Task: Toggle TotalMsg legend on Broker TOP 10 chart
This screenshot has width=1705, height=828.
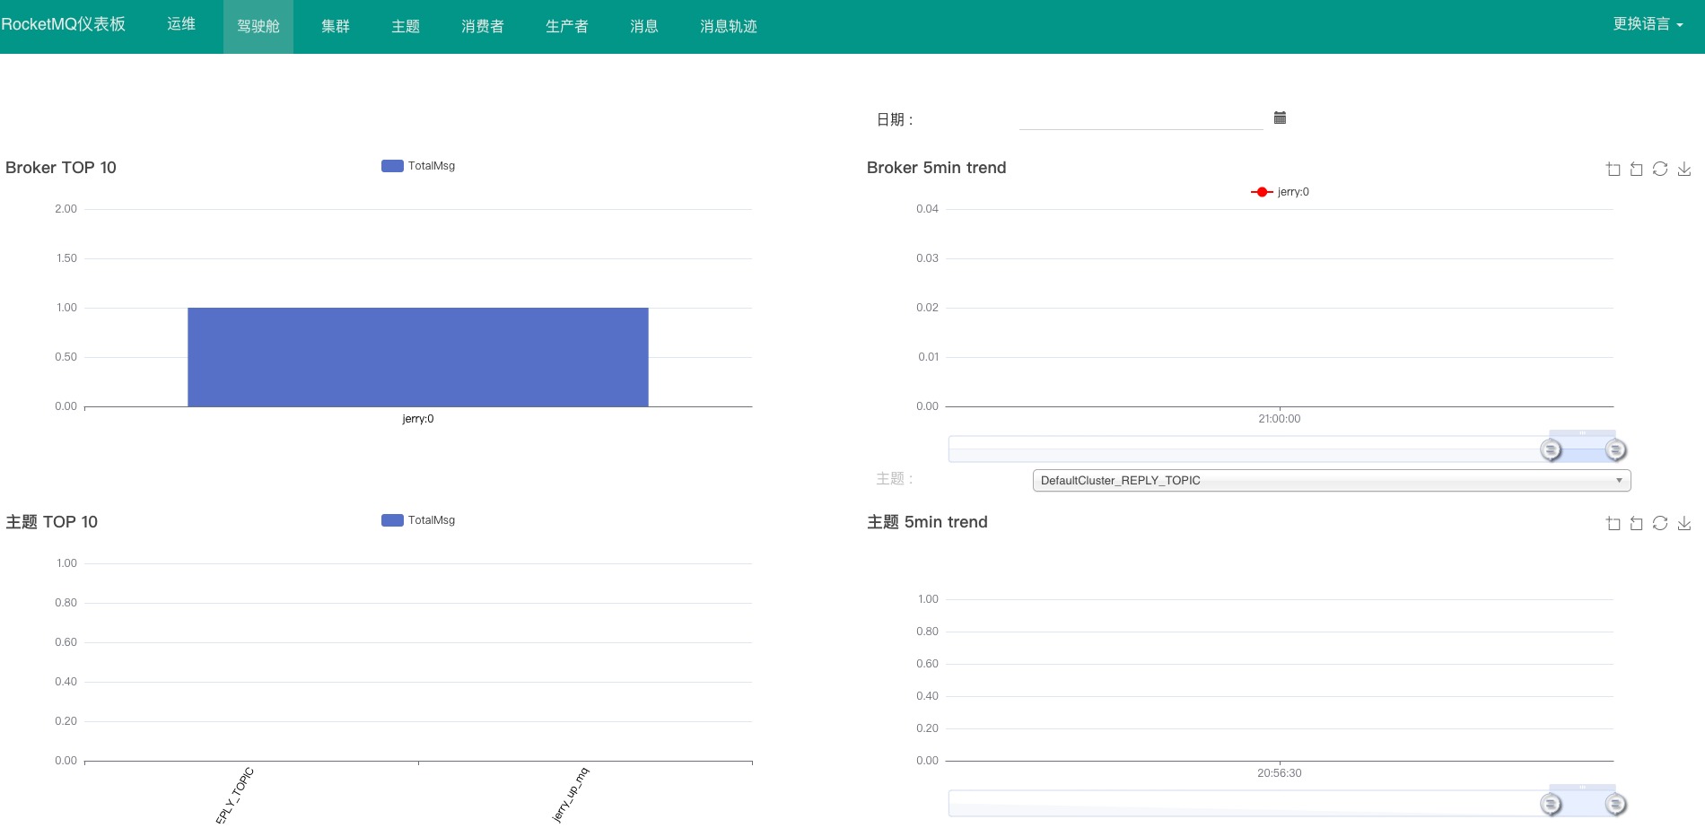Action: point(417,165)
